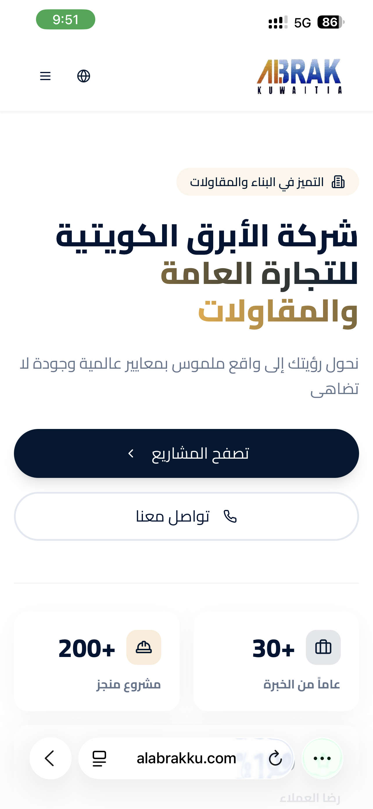Click the تواصل معنا button

pos(186,516)
